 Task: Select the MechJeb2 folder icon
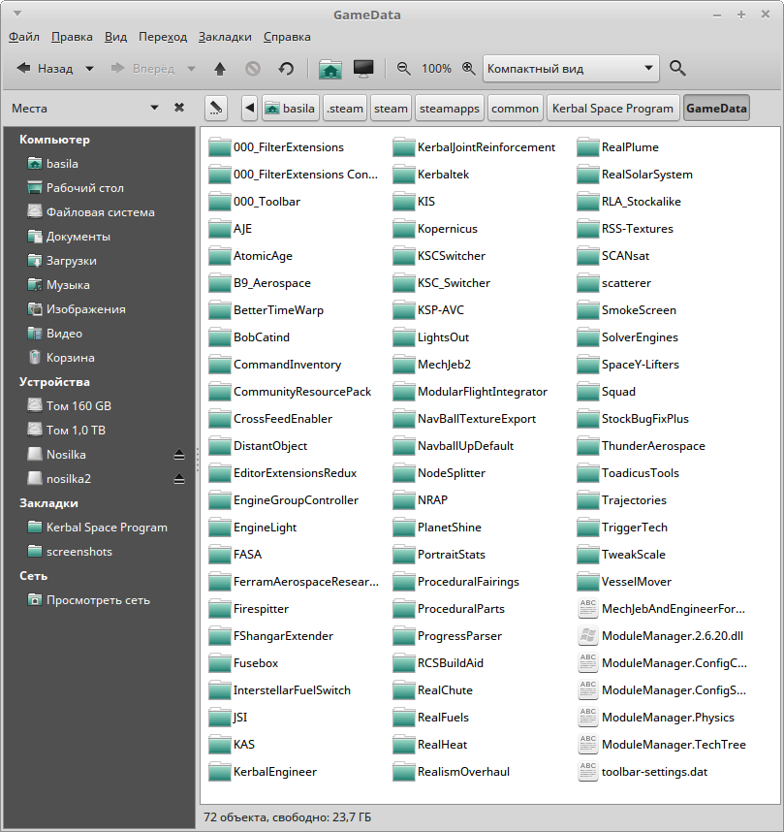(x=404, y=365)
